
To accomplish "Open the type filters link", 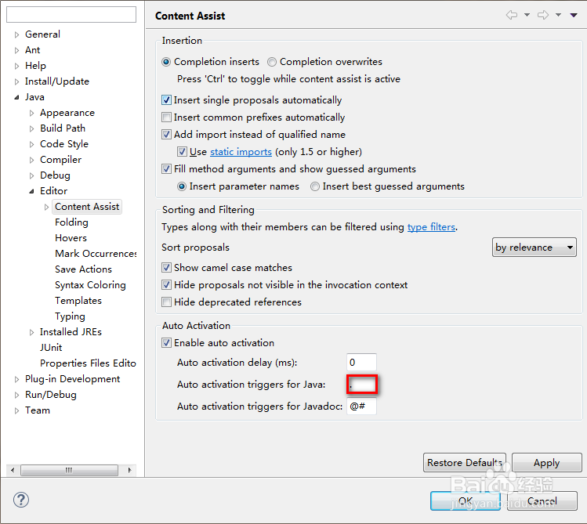I will coord(431,227).
